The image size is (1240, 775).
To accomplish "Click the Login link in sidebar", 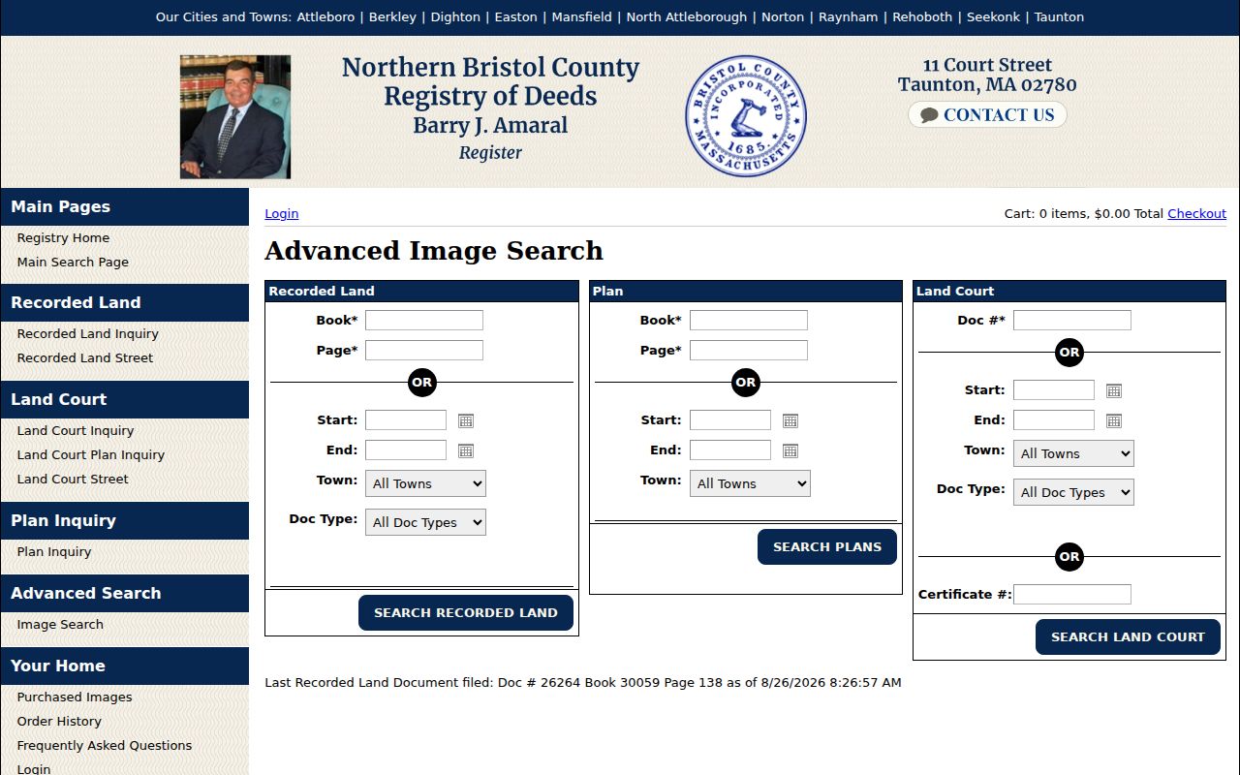I will tap(34, 768).
